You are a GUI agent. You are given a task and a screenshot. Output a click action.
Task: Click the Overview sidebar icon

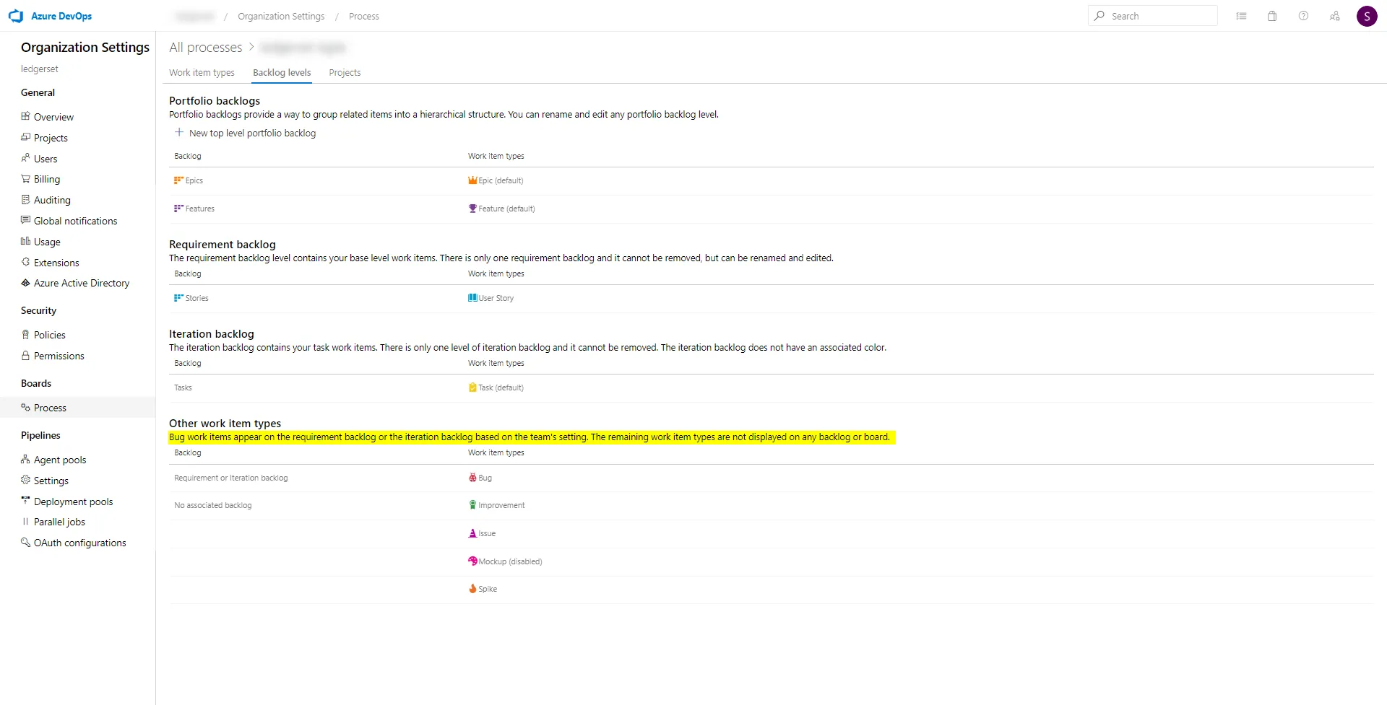point(26,116)
